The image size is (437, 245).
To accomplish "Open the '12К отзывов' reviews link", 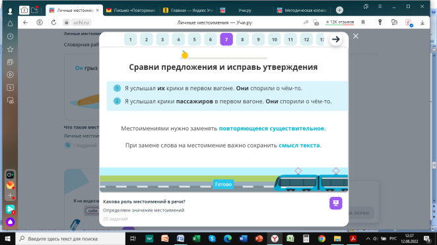I will (340, 22).
